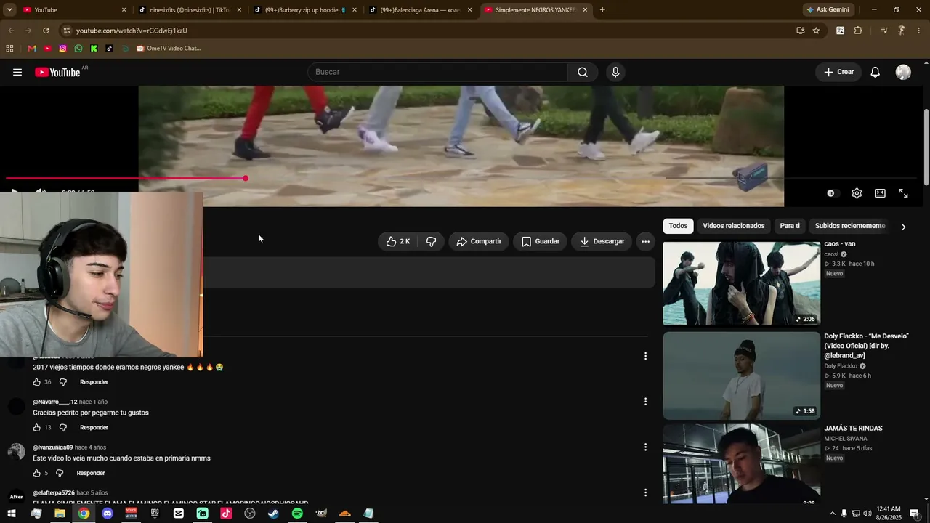
Task: Reload the page in Chrome
Action: (46, 31)
